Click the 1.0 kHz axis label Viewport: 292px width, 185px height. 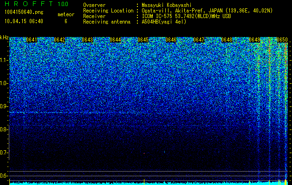4,83
